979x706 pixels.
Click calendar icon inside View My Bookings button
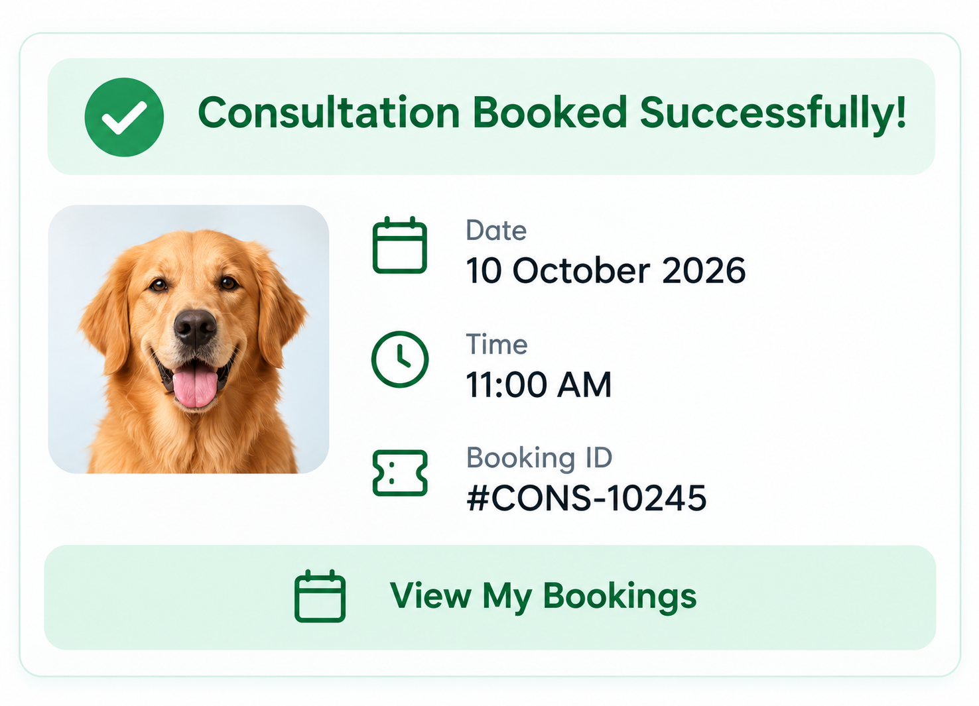[x=320, y=596]
